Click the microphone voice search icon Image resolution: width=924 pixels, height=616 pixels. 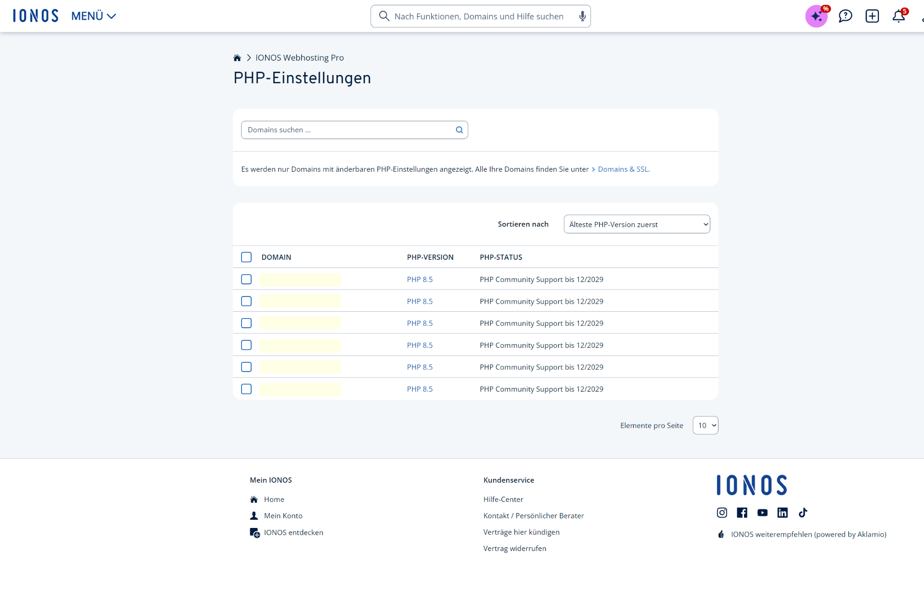582,16
